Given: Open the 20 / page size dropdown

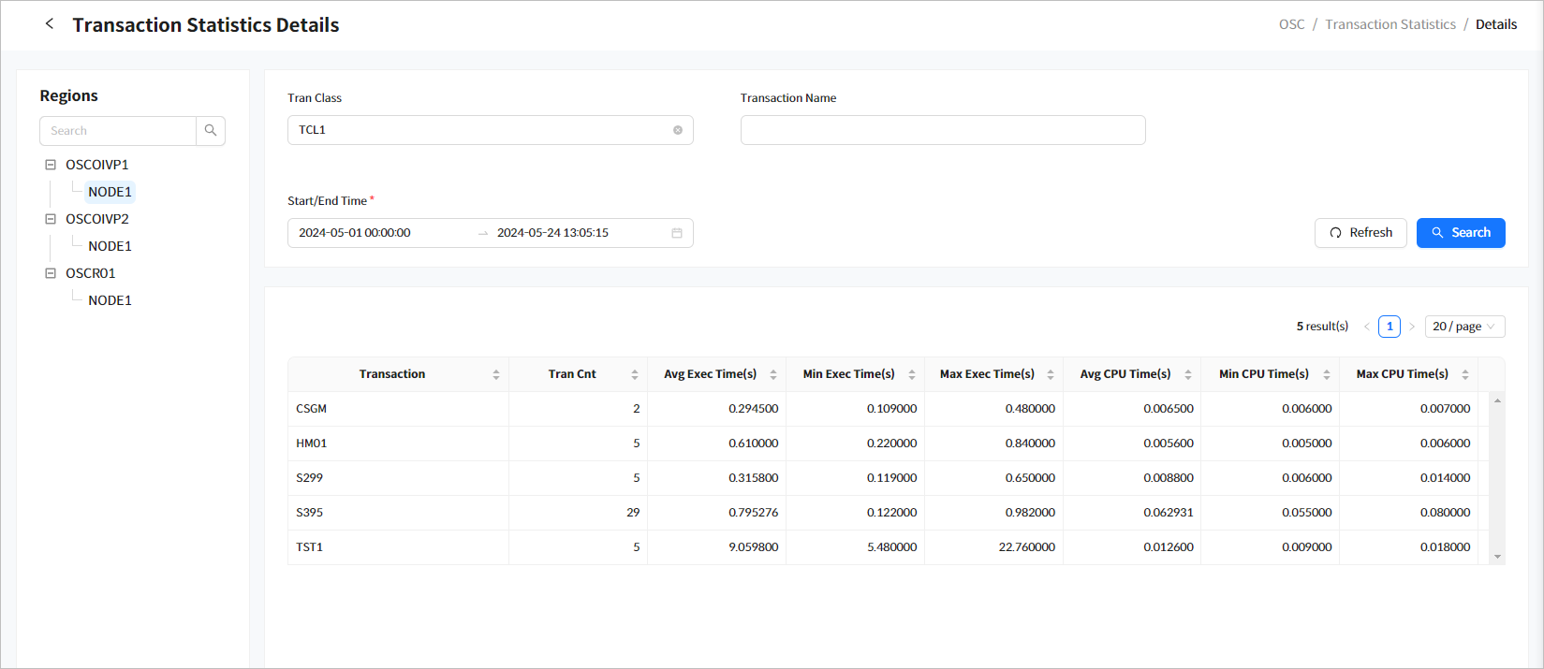Looking at the screenshot, I should (1464, 327).
